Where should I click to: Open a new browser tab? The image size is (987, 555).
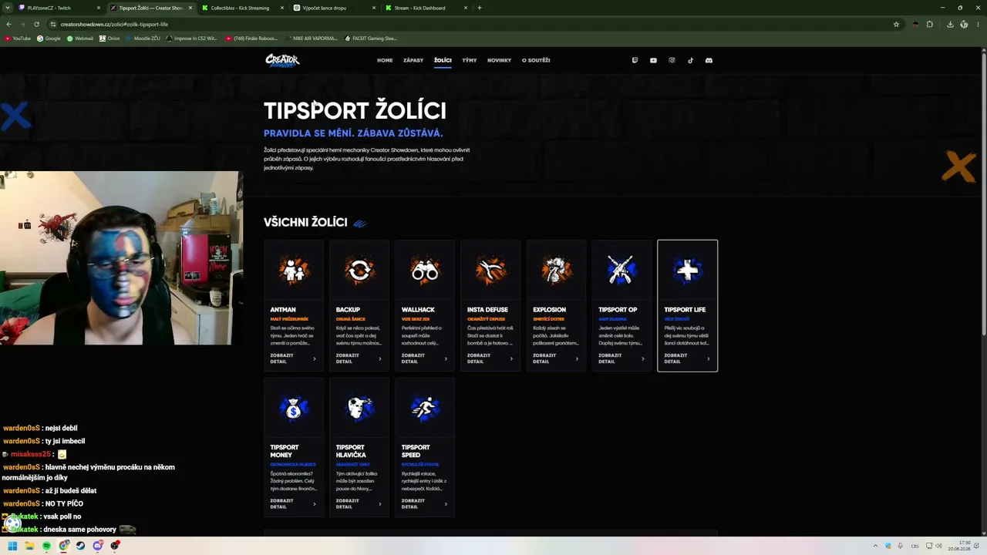point(480,8)
